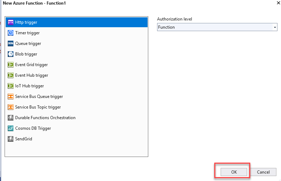Image resolution: width=281 pixels, height=181 pixels.
Task: Confirm with the OK button
Action: coord(234,172)
